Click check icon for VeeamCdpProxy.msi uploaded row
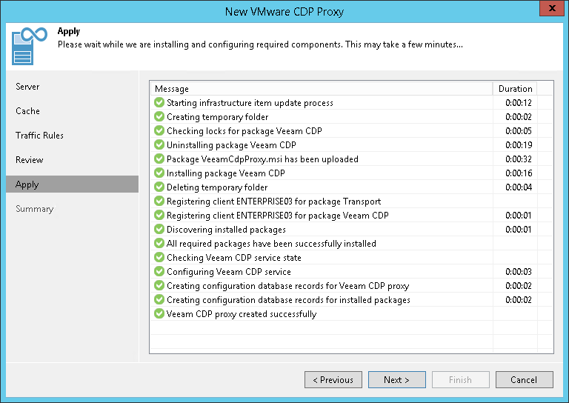The width and height of the screenshot is (569, 403). tap(159, 159)
